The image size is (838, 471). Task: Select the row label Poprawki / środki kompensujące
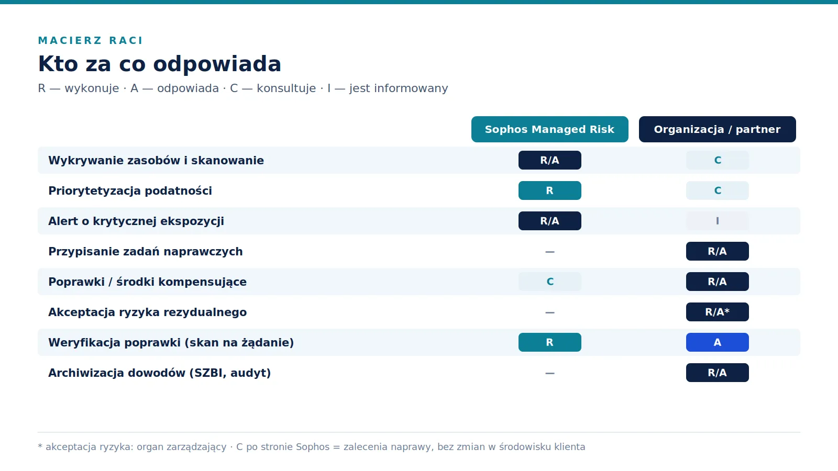point(147,282)
